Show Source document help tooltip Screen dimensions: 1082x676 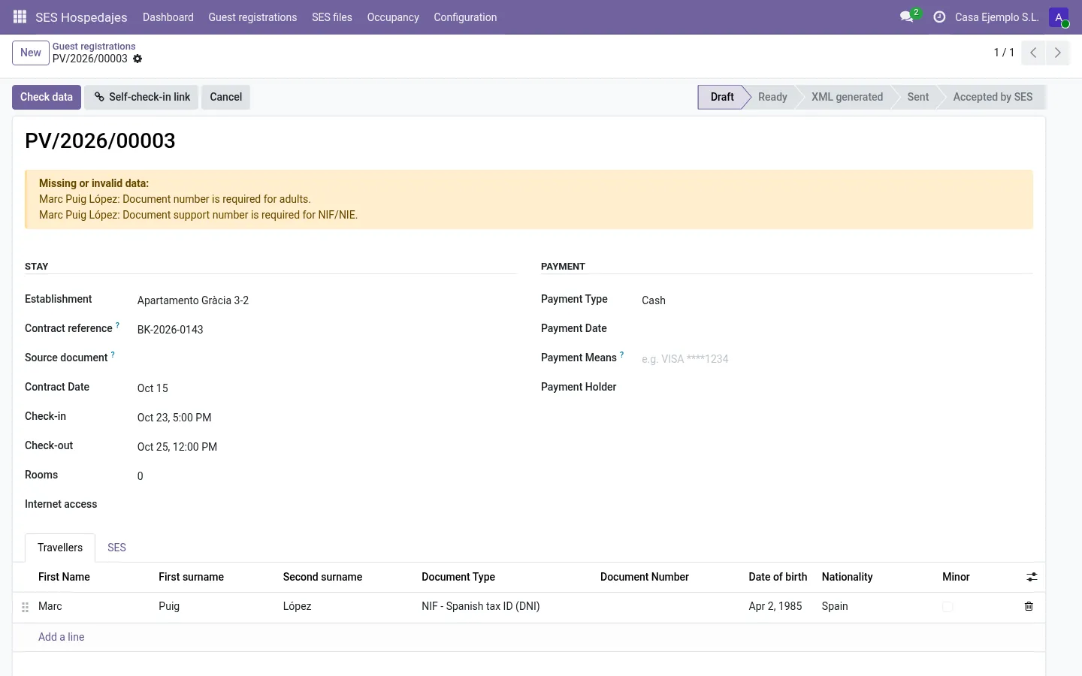pos(113,355)
